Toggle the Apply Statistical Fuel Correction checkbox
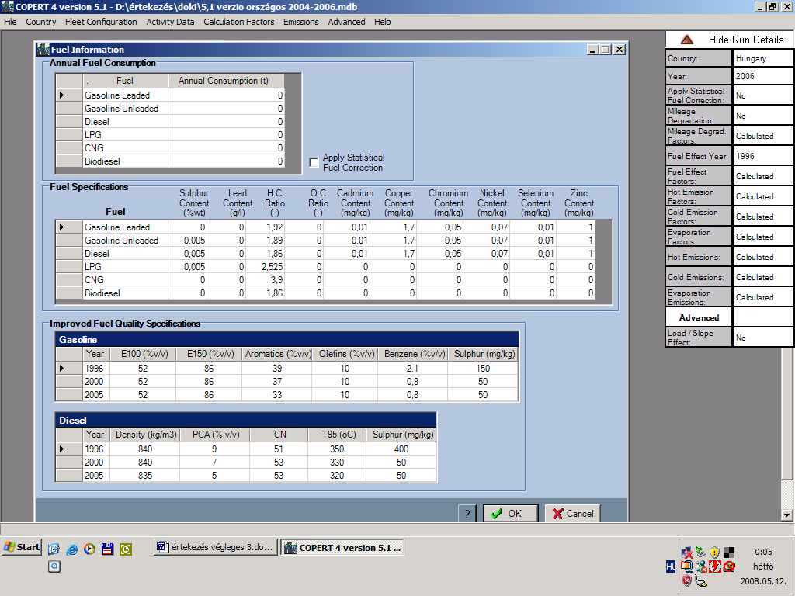This screenshot has width=795, height=596. (x=314, y=163)
